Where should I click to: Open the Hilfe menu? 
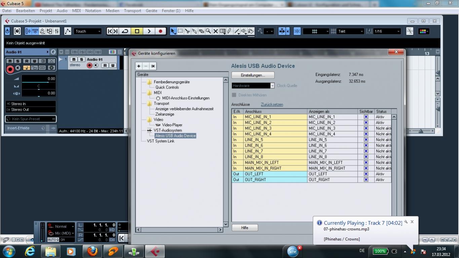(189, 11)
